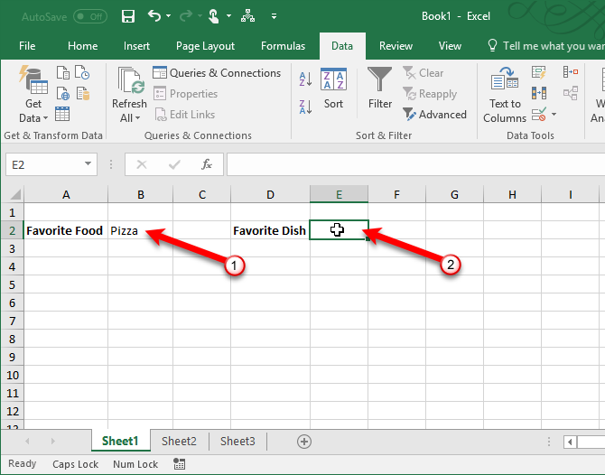The height and width of the screenshot is (475, 605).
Task: Click the From Text/CSV page icon
Action: click(x=63, y=72)
